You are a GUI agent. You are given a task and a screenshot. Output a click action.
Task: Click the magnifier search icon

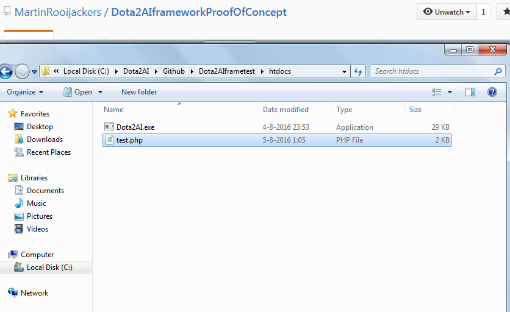point(498,71)
